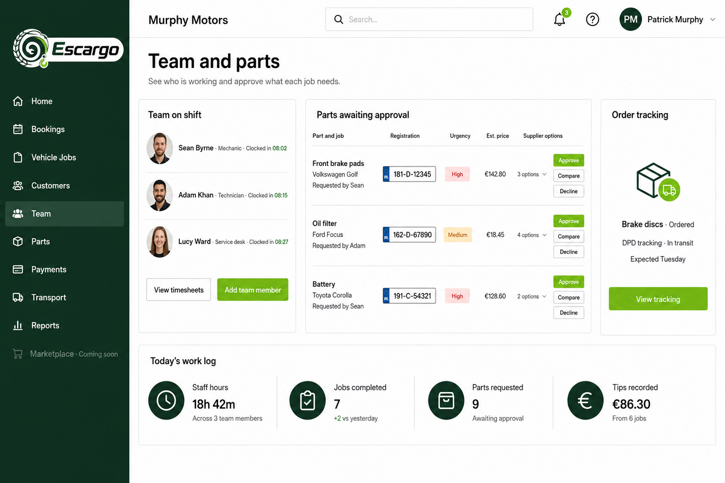725x483 pixels.
Task: Click View timesheets button
Action: [179, 290]
